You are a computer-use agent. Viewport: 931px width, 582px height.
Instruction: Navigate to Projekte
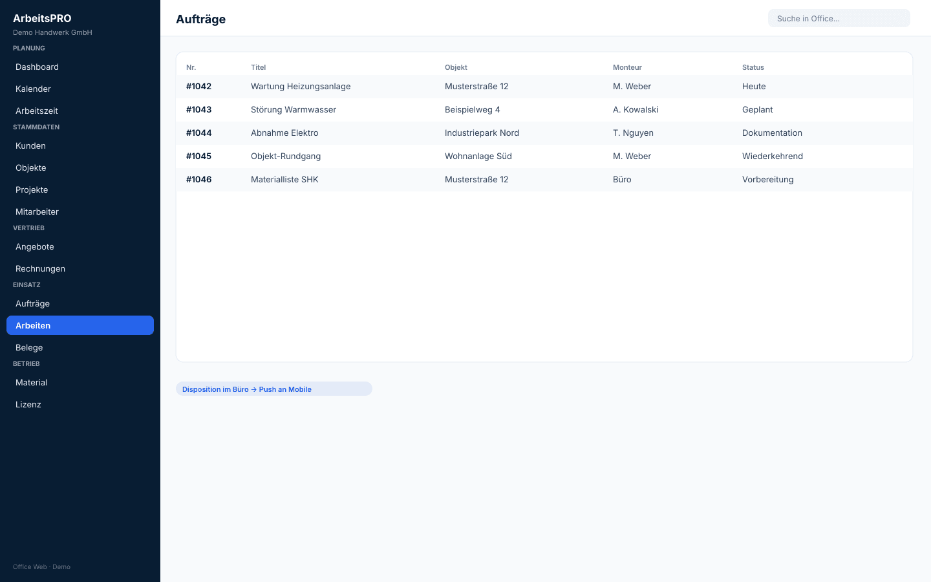click(x=80, y=189)
